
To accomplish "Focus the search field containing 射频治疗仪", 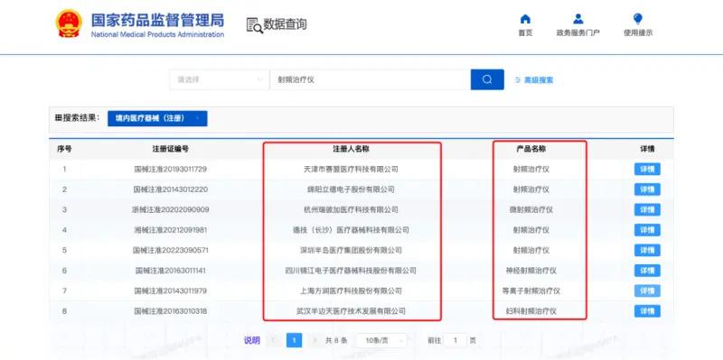I will 370,79.
